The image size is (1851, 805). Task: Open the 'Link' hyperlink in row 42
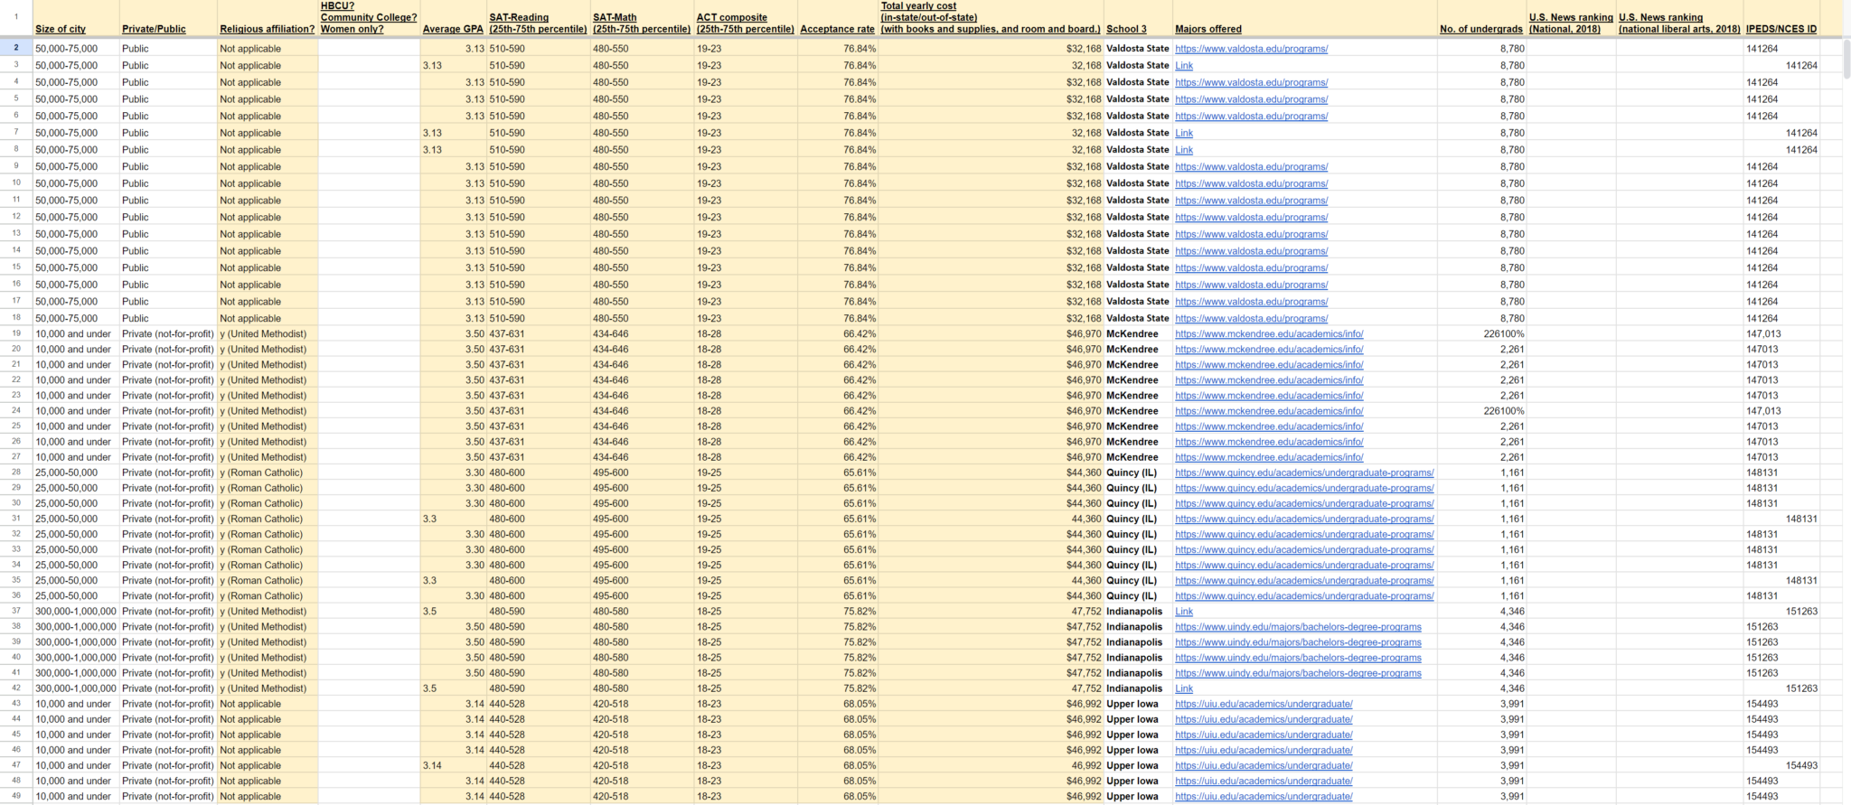tap(1184, 688)
